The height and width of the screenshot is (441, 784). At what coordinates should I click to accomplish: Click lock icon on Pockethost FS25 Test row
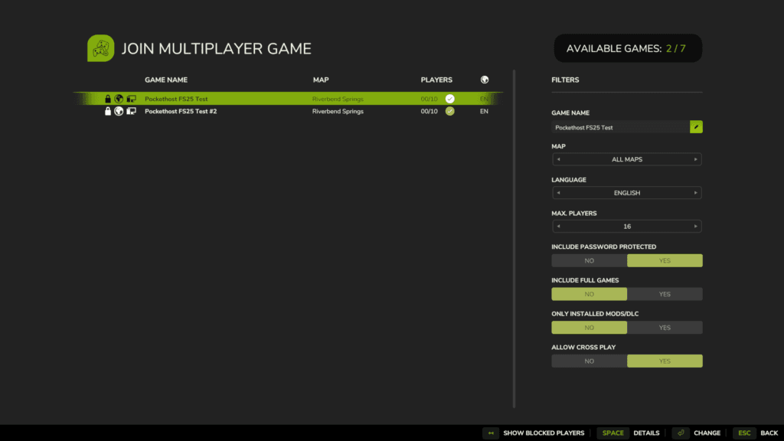coord(108,99)
